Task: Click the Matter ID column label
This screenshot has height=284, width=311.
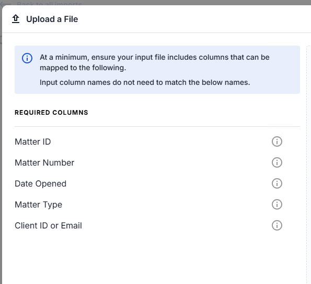Action: pos(33,142)
